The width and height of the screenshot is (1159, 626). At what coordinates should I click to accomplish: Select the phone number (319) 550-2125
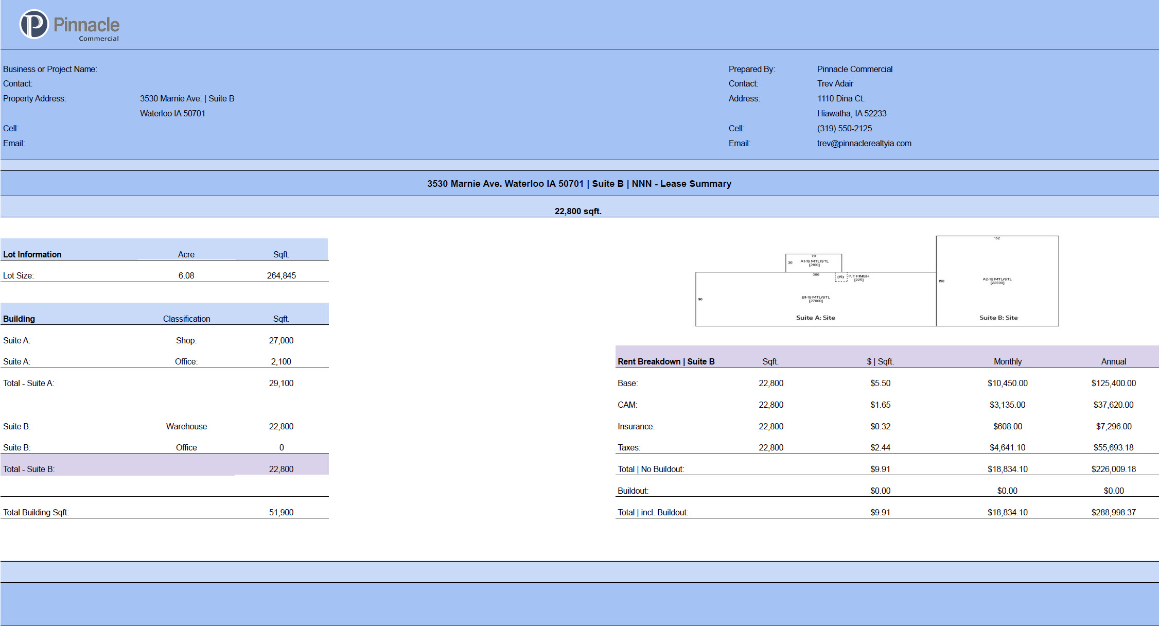tap(845, 128)
